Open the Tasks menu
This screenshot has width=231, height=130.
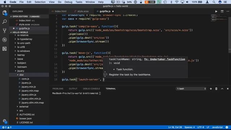pyautogui.click(x=79, y=2)
